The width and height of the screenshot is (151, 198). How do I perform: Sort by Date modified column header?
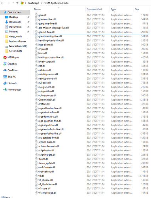pos(94,9)
